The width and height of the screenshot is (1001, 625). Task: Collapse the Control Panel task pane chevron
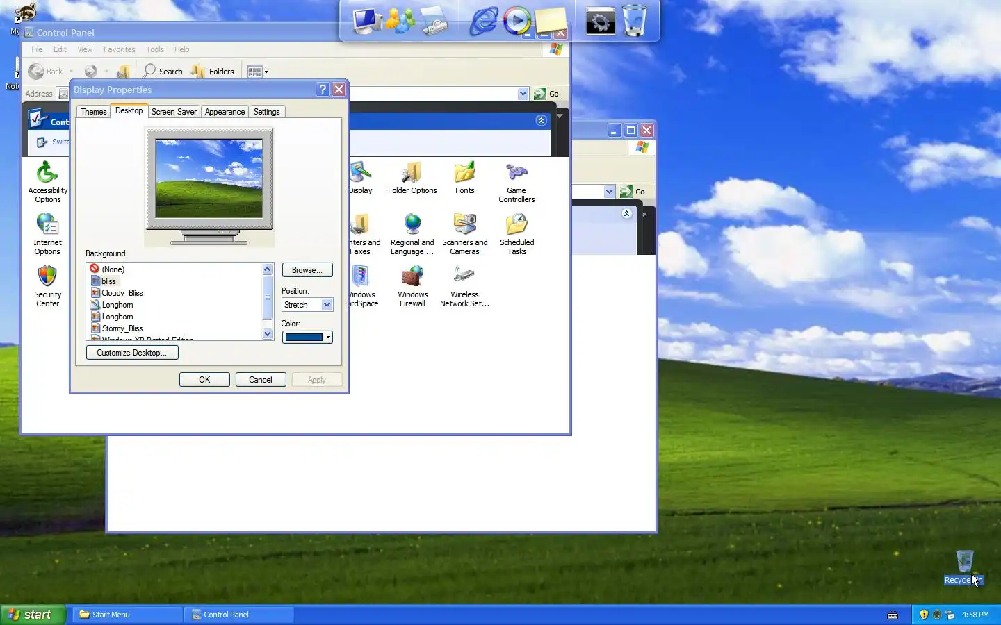click(541, 120)
